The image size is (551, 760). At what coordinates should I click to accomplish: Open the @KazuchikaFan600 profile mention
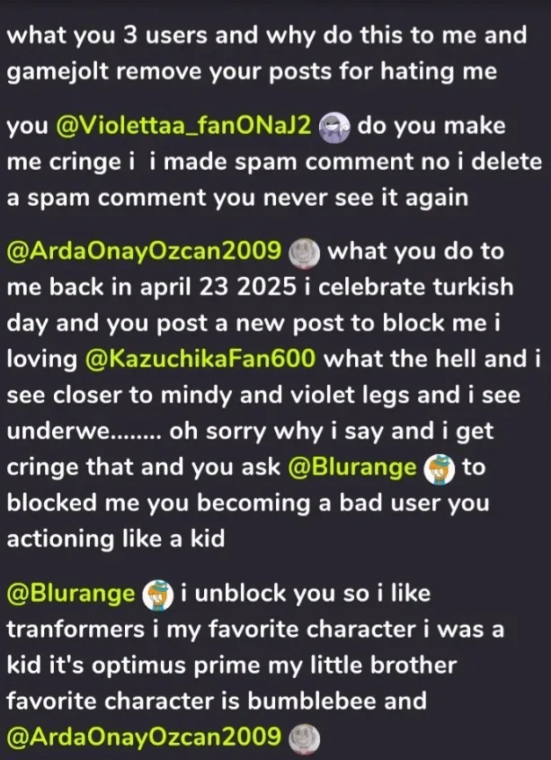click(200, 359)
